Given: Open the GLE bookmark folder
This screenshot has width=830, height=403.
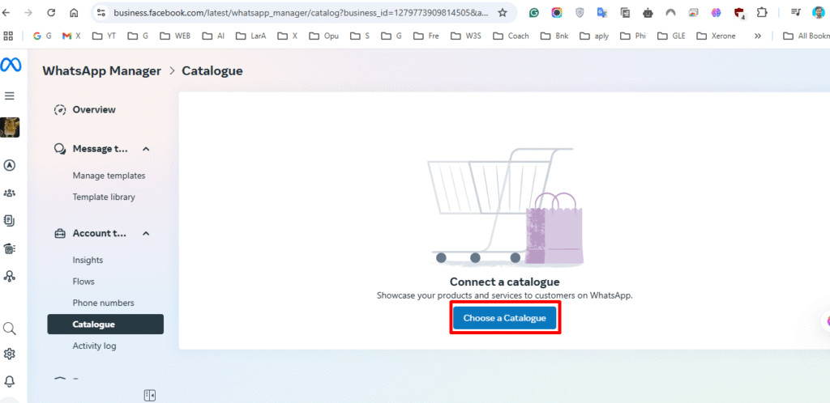Looking at the screenshot, I should (671, 36).
